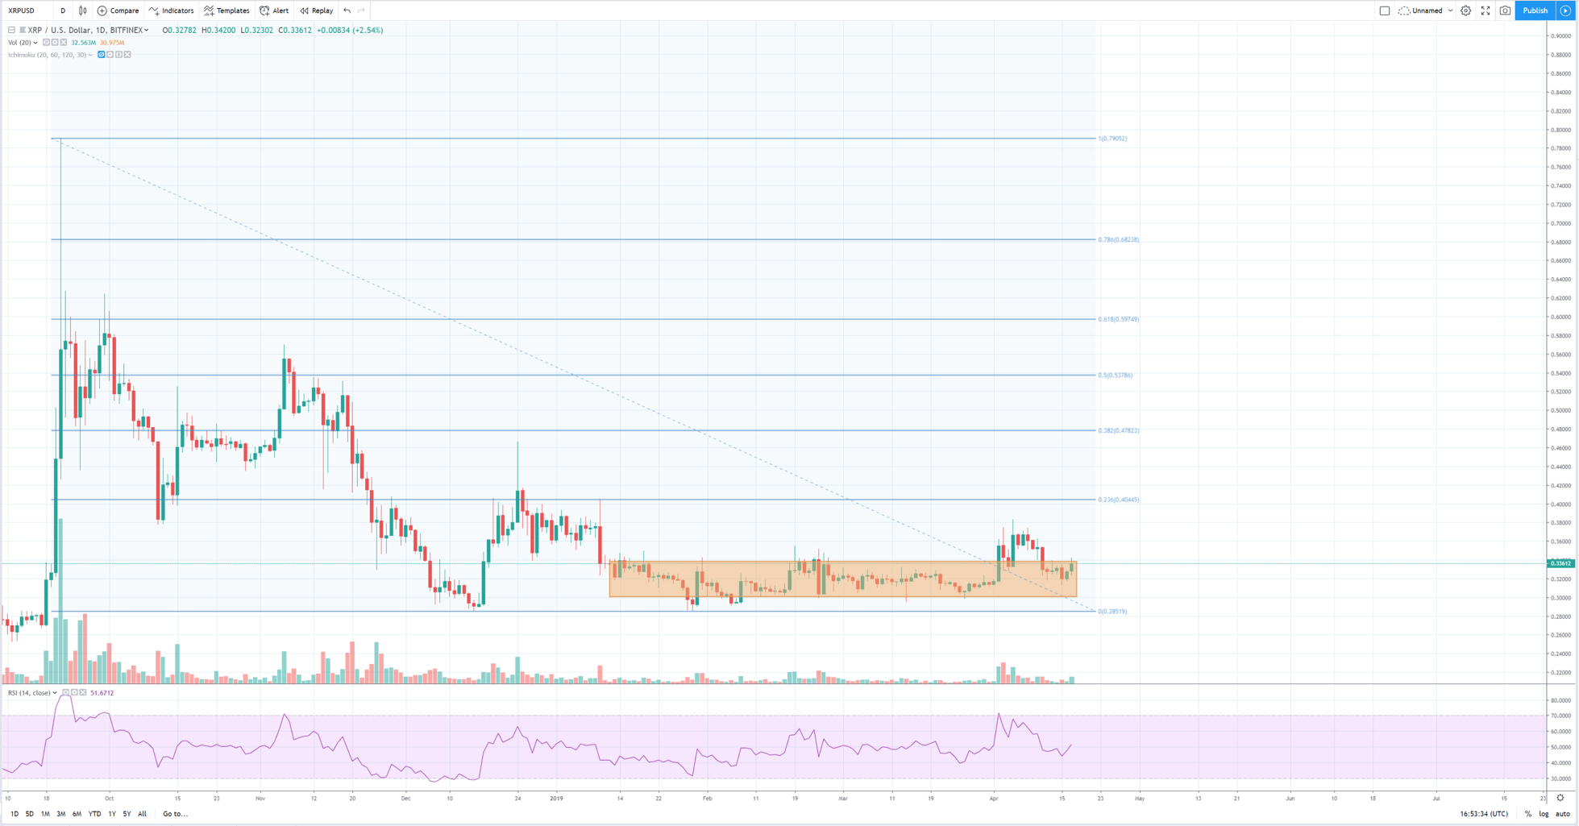1579x826 pixels.
Task: Remove the Vol indicator
Action: tap(64, 43)
